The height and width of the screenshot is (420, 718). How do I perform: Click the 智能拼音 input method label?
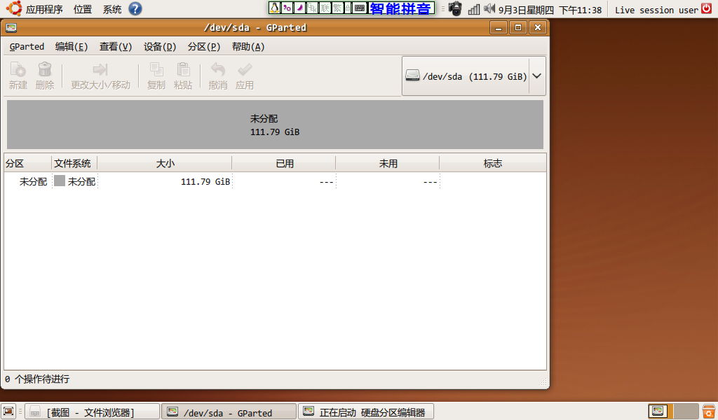point(400,8)
